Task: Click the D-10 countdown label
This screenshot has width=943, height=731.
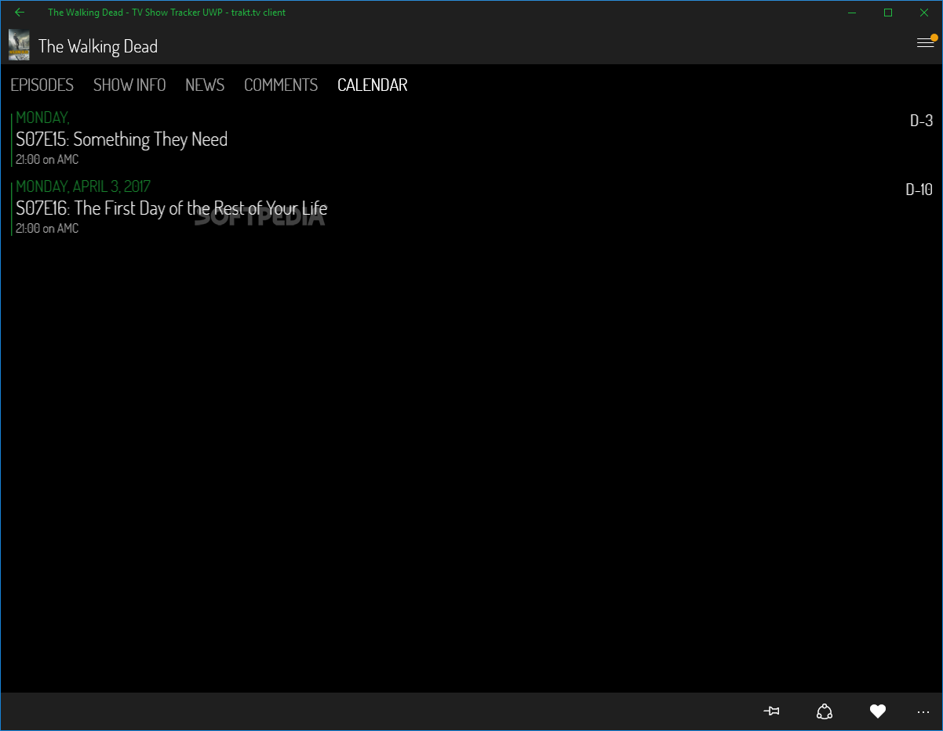Action: tap(919, 190)
